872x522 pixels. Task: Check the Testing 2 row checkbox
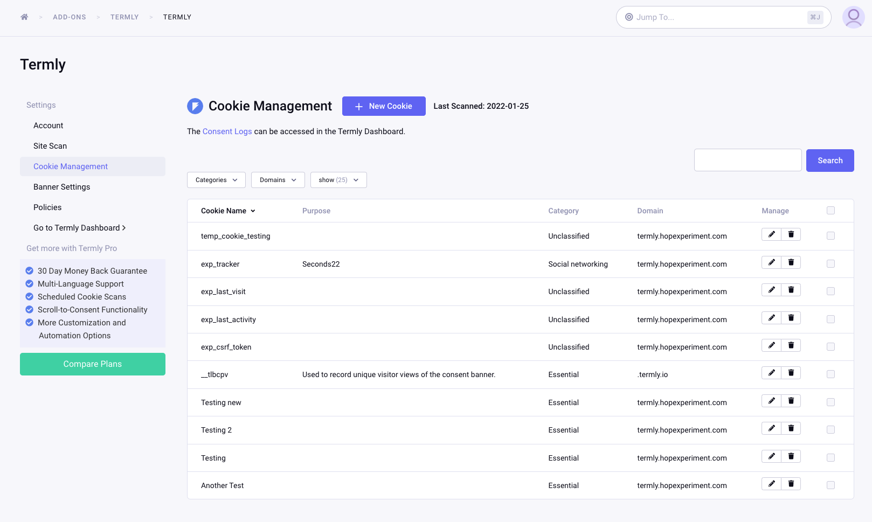(x=831, y=430)
